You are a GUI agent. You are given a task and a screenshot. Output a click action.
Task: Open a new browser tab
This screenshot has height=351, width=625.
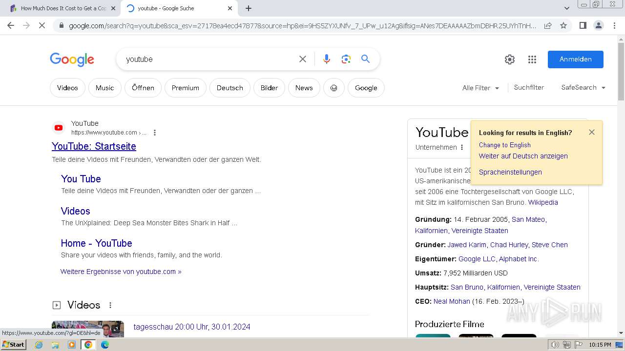249,8
